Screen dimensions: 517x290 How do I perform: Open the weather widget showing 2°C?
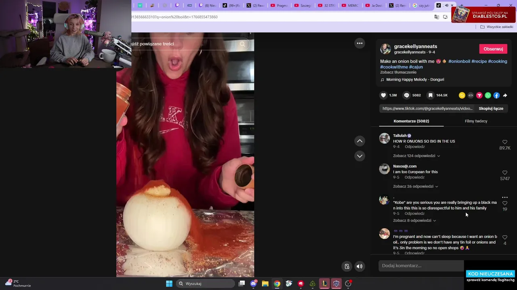coord(18,283)
